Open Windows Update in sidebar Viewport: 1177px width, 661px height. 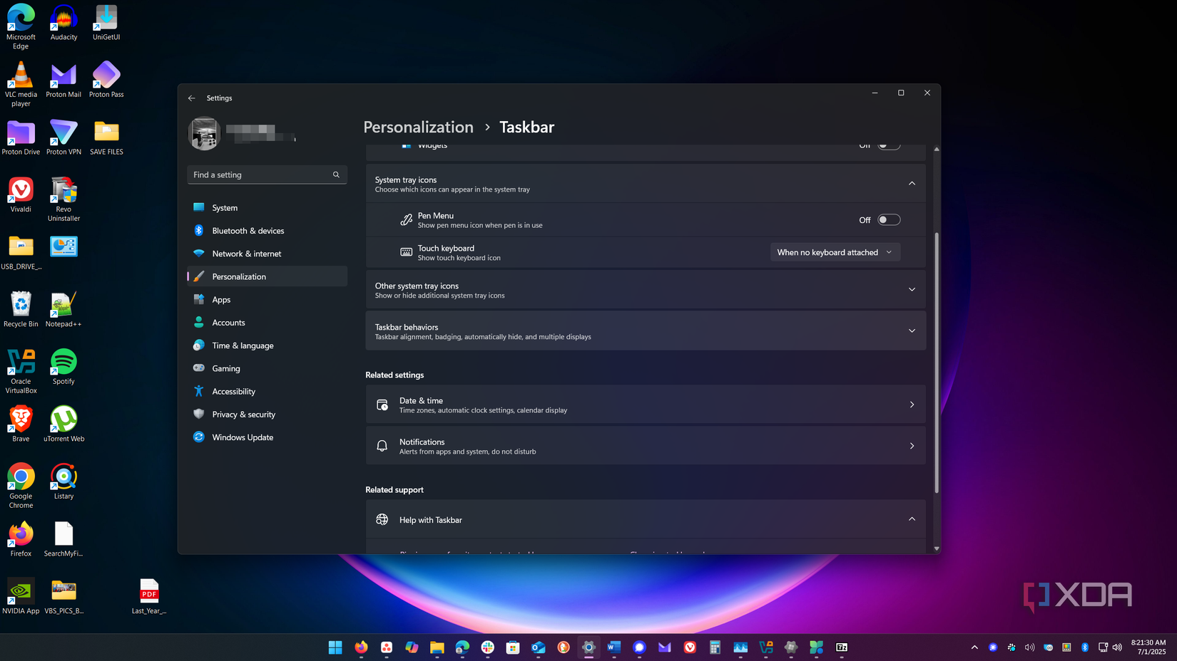(267, 437)
